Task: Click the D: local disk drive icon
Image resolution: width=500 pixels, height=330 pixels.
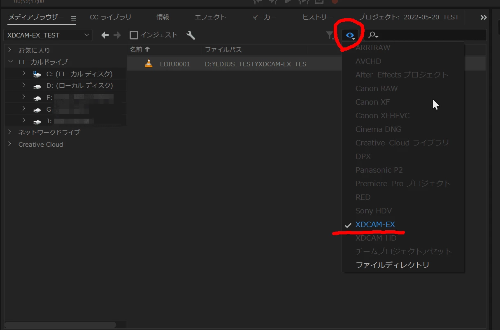Action: click(37, 86)
